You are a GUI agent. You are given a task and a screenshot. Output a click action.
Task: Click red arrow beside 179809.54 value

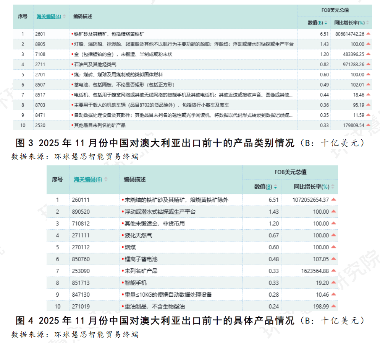[368, 125]
